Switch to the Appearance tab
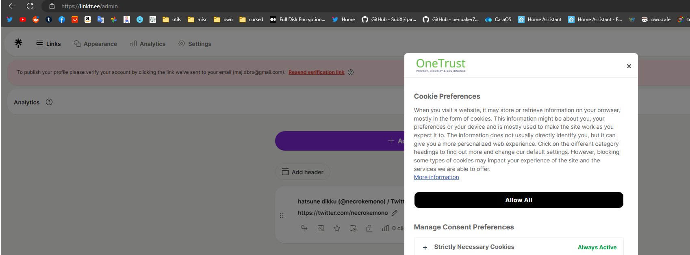The width and height of the screenshot is (690, 255). coord(95,44)
